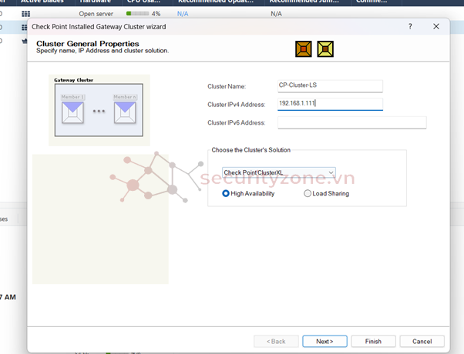
Task: Click the Recommended Updates column header
Action: click(216, 2)
